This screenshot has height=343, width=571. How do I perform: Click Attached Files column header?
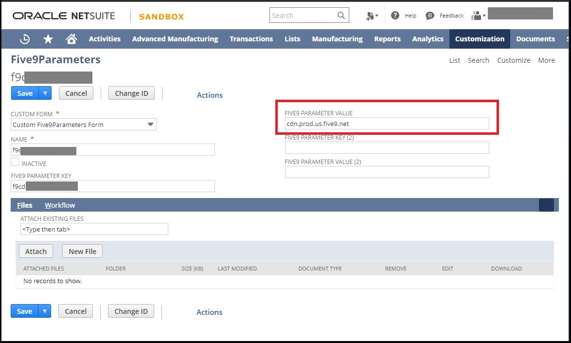[x=43, y=269]
